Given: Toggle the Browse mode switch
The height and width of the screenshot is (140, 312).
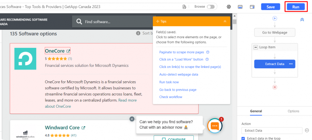Looking at the screenshot, I should 211,7.
